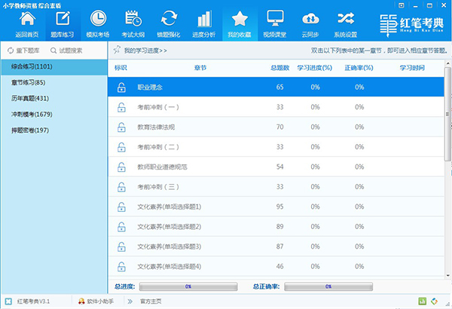Screen dimensions: 452x309
Task: Click the 官方主页 link in status bar
Action: [152, 301]
